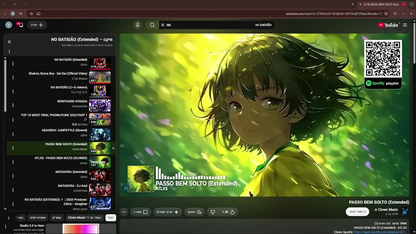Show more filter chips with the chevron

tap(9, 218)
